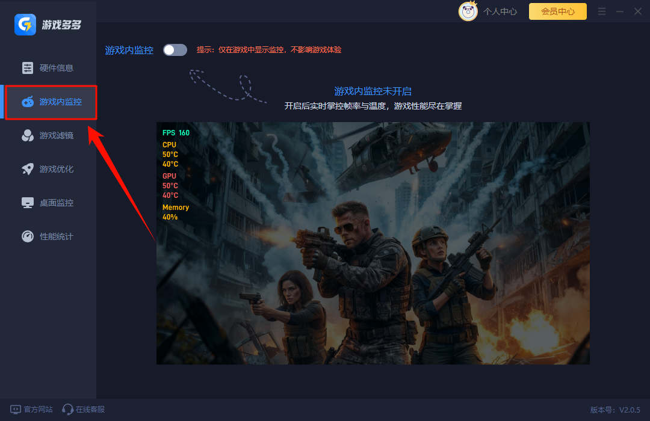Image resolution: width=650 pixels, height=421 pixels.
Task: Select the 游戏优化 rocket icon
Action: tap(28, 169)
